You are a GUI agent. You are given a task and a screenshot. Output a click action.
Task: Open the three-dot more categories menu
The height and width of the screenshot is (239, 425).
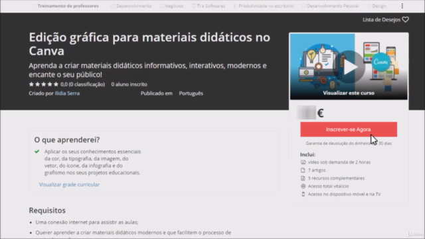[x=402, y=6]
